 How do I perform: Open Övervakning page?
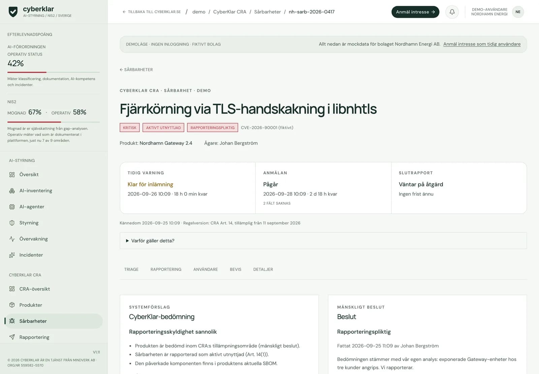pyautogui.click(x=54, y=239)
